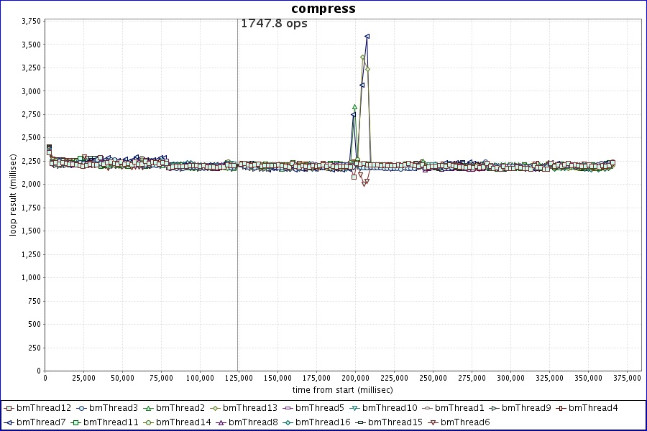This screenshot has height=431, width=647.
Task: Click the 'compress' chart title
Action: click(323, 9)
